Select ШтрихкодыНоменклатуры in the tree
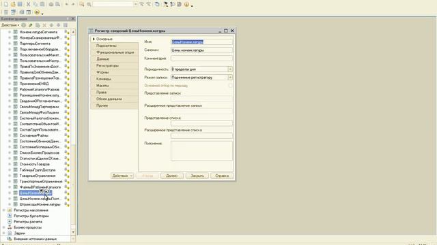 (x=40, y=204)
